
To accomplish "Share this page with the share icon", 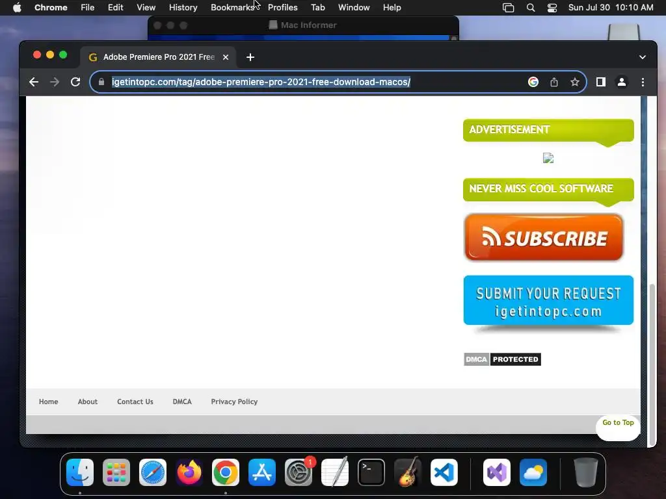I will (554, 82).
